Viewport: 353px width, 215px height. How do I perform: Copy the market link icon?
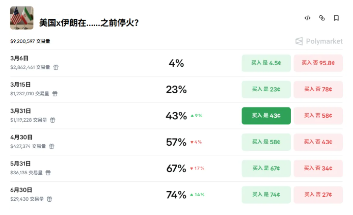pyautogui.click(x=322, y=18)
